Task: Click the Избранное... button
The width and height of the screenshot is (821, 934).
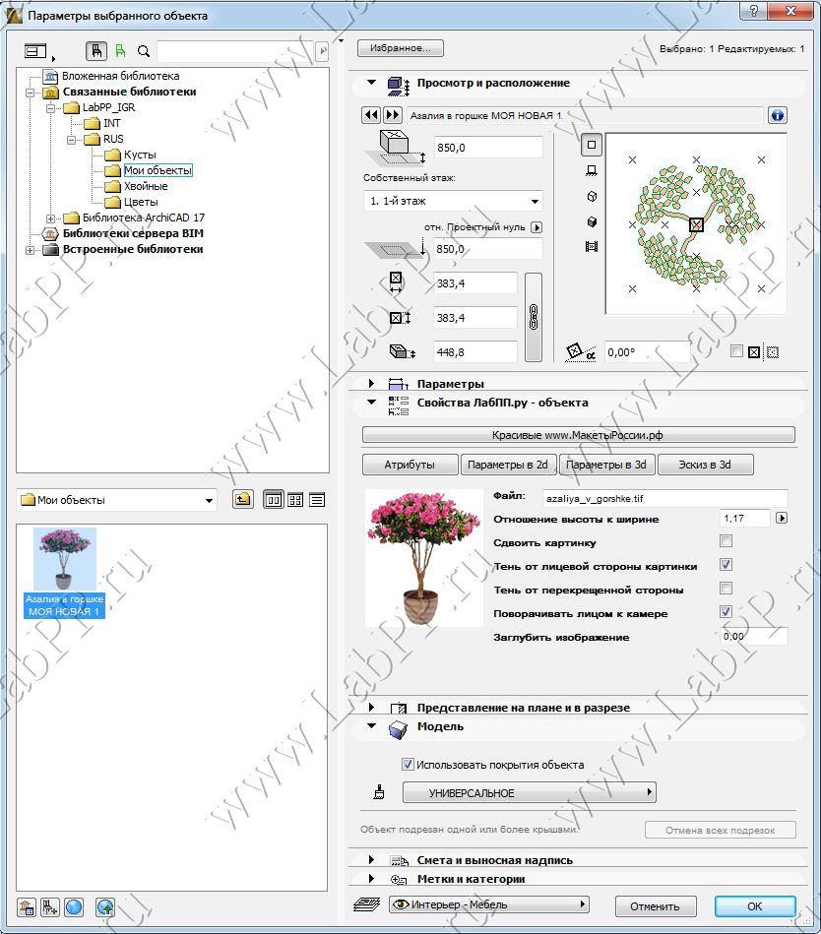Action: tap(401, 48)
